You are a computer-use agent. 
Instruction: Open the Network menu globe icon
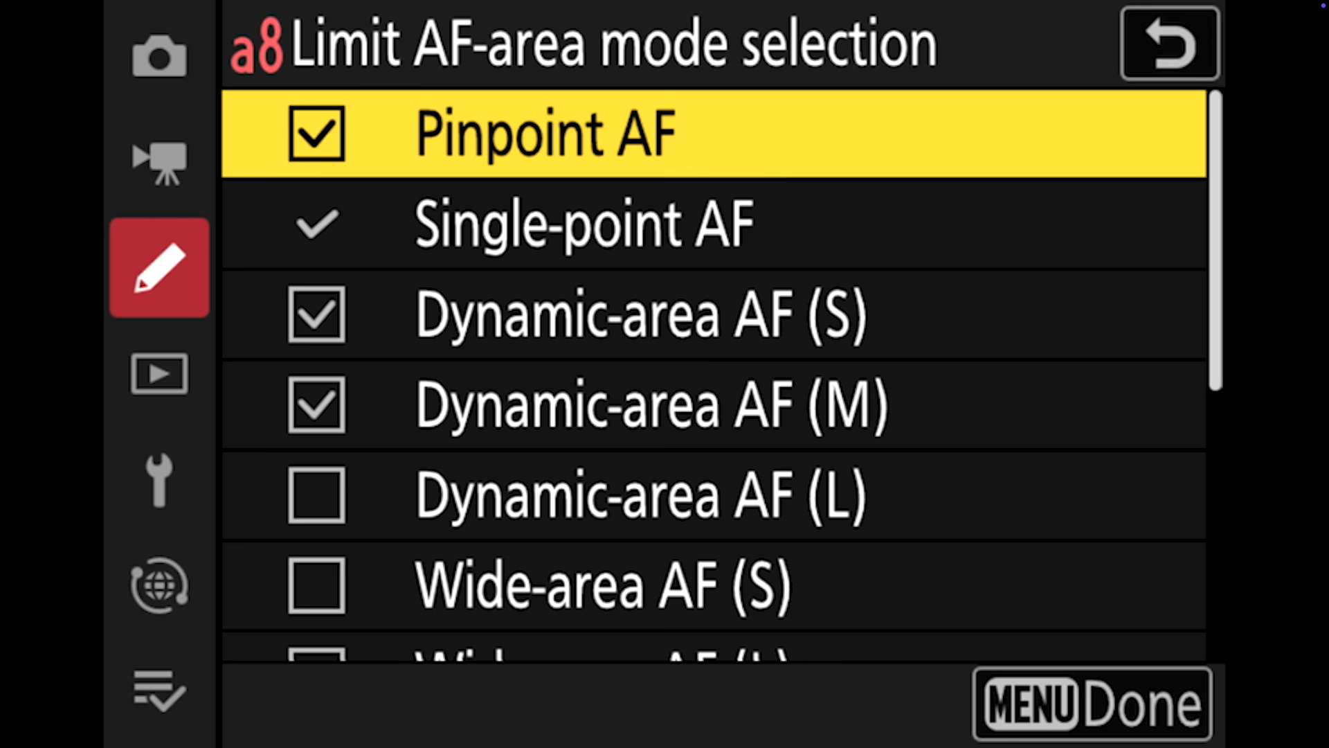tap(159, 586)
